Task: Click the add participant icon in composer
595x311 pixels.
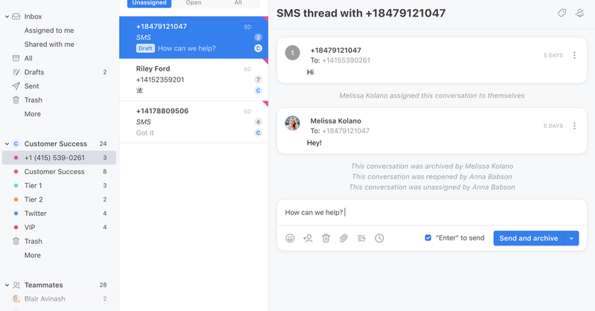Action: coord(308,238)
